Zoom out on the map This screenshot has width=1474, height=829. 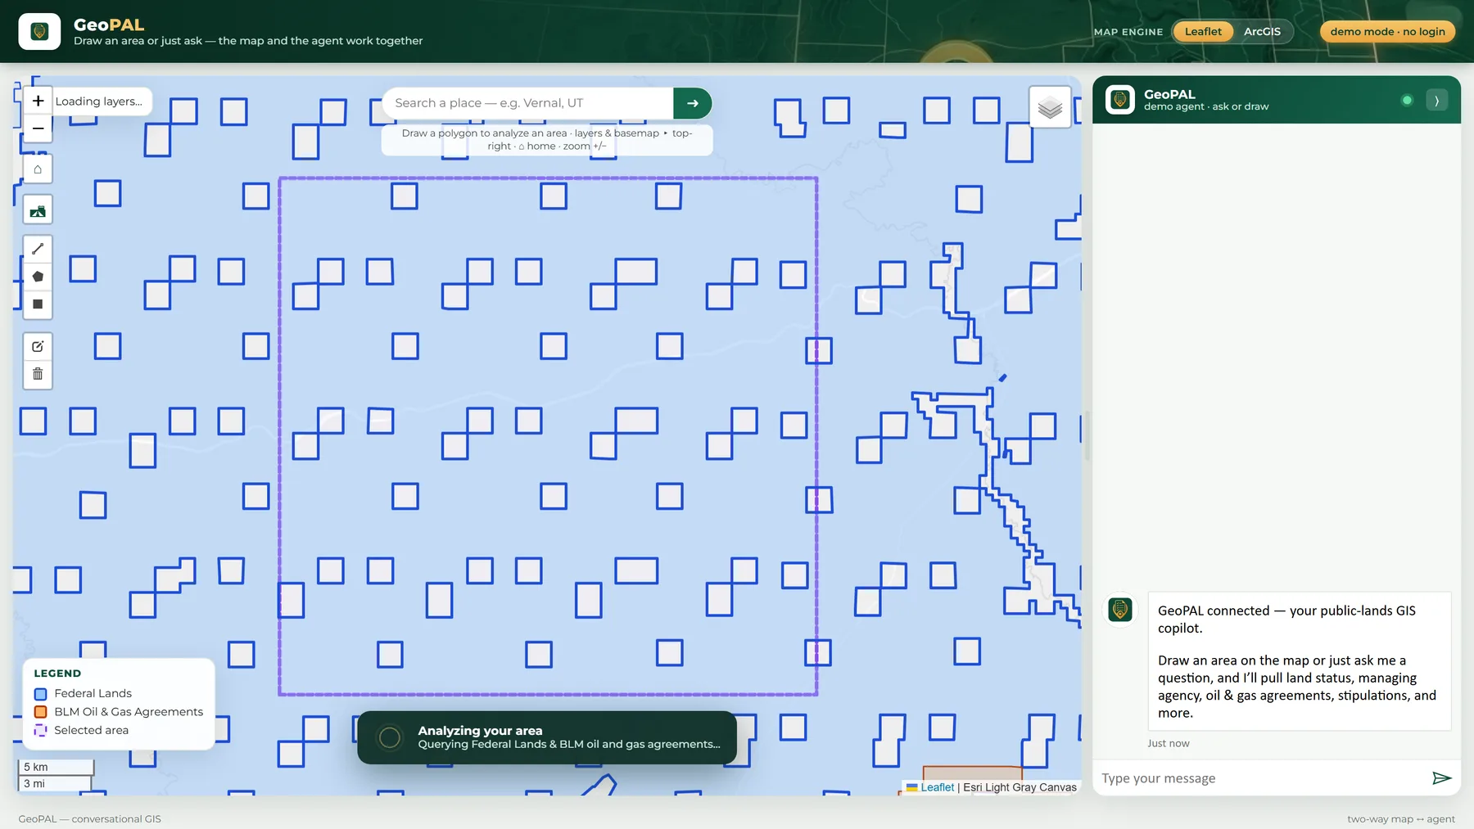[x=38, y=128]
